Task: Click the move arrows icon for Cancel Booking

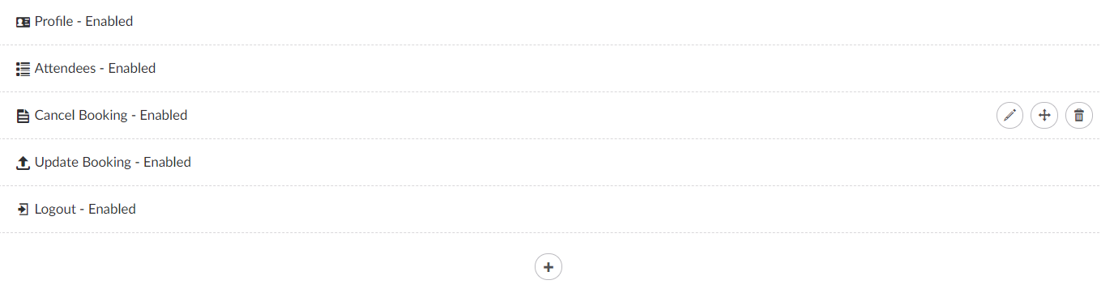Action: [1044, 116]
